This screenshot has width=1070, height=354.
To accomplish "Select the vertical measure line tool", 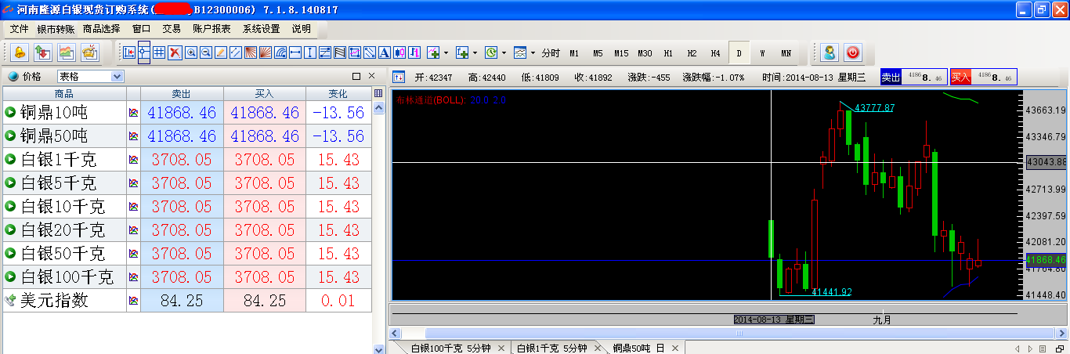I will coord(310,53).
